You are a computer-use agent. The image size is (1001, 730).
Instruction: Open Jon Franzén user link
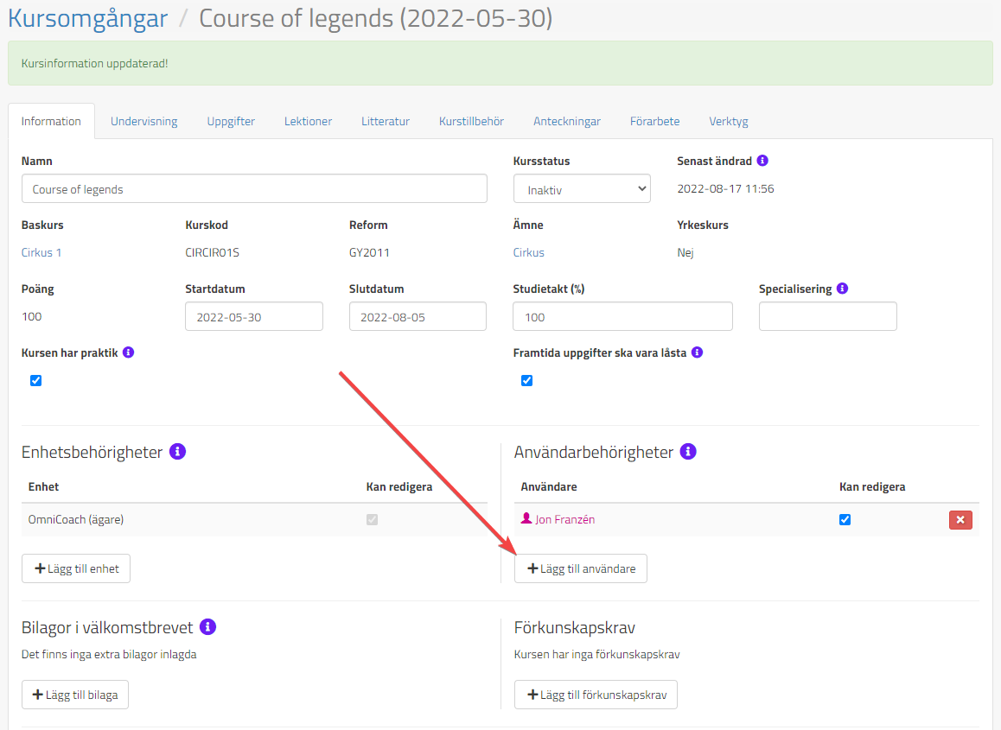coord(564,519)
